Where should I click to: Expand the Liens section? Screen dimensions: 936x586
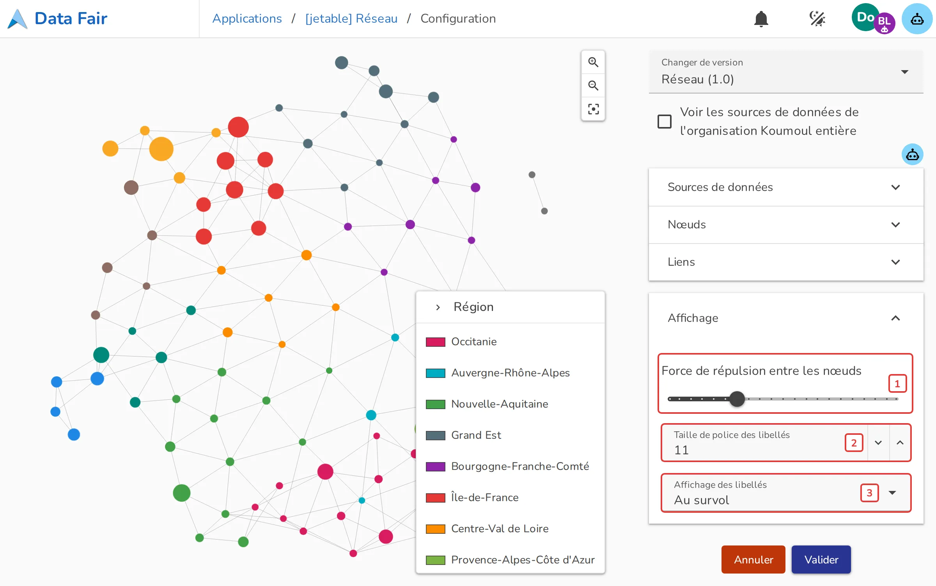tap(786, 262)
